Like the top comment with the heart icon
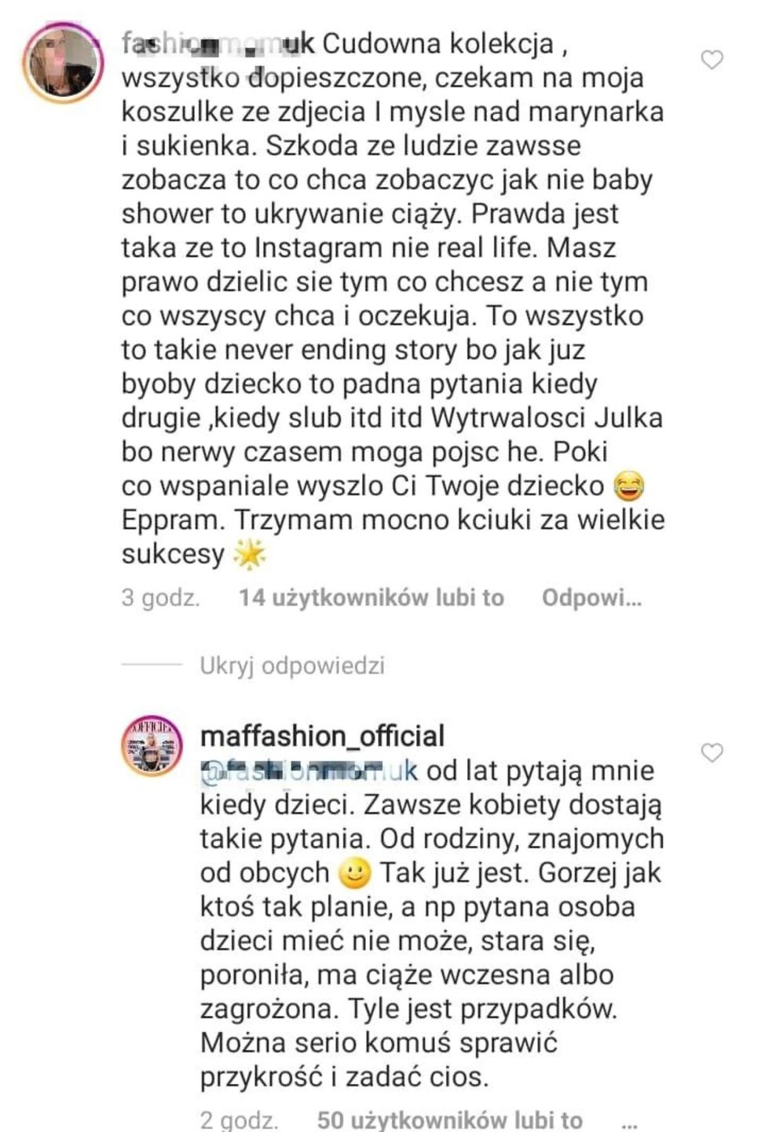Image resolution: width=765 pixels, height=1132 pixels. pyautogui.click(x=712, y=60)
